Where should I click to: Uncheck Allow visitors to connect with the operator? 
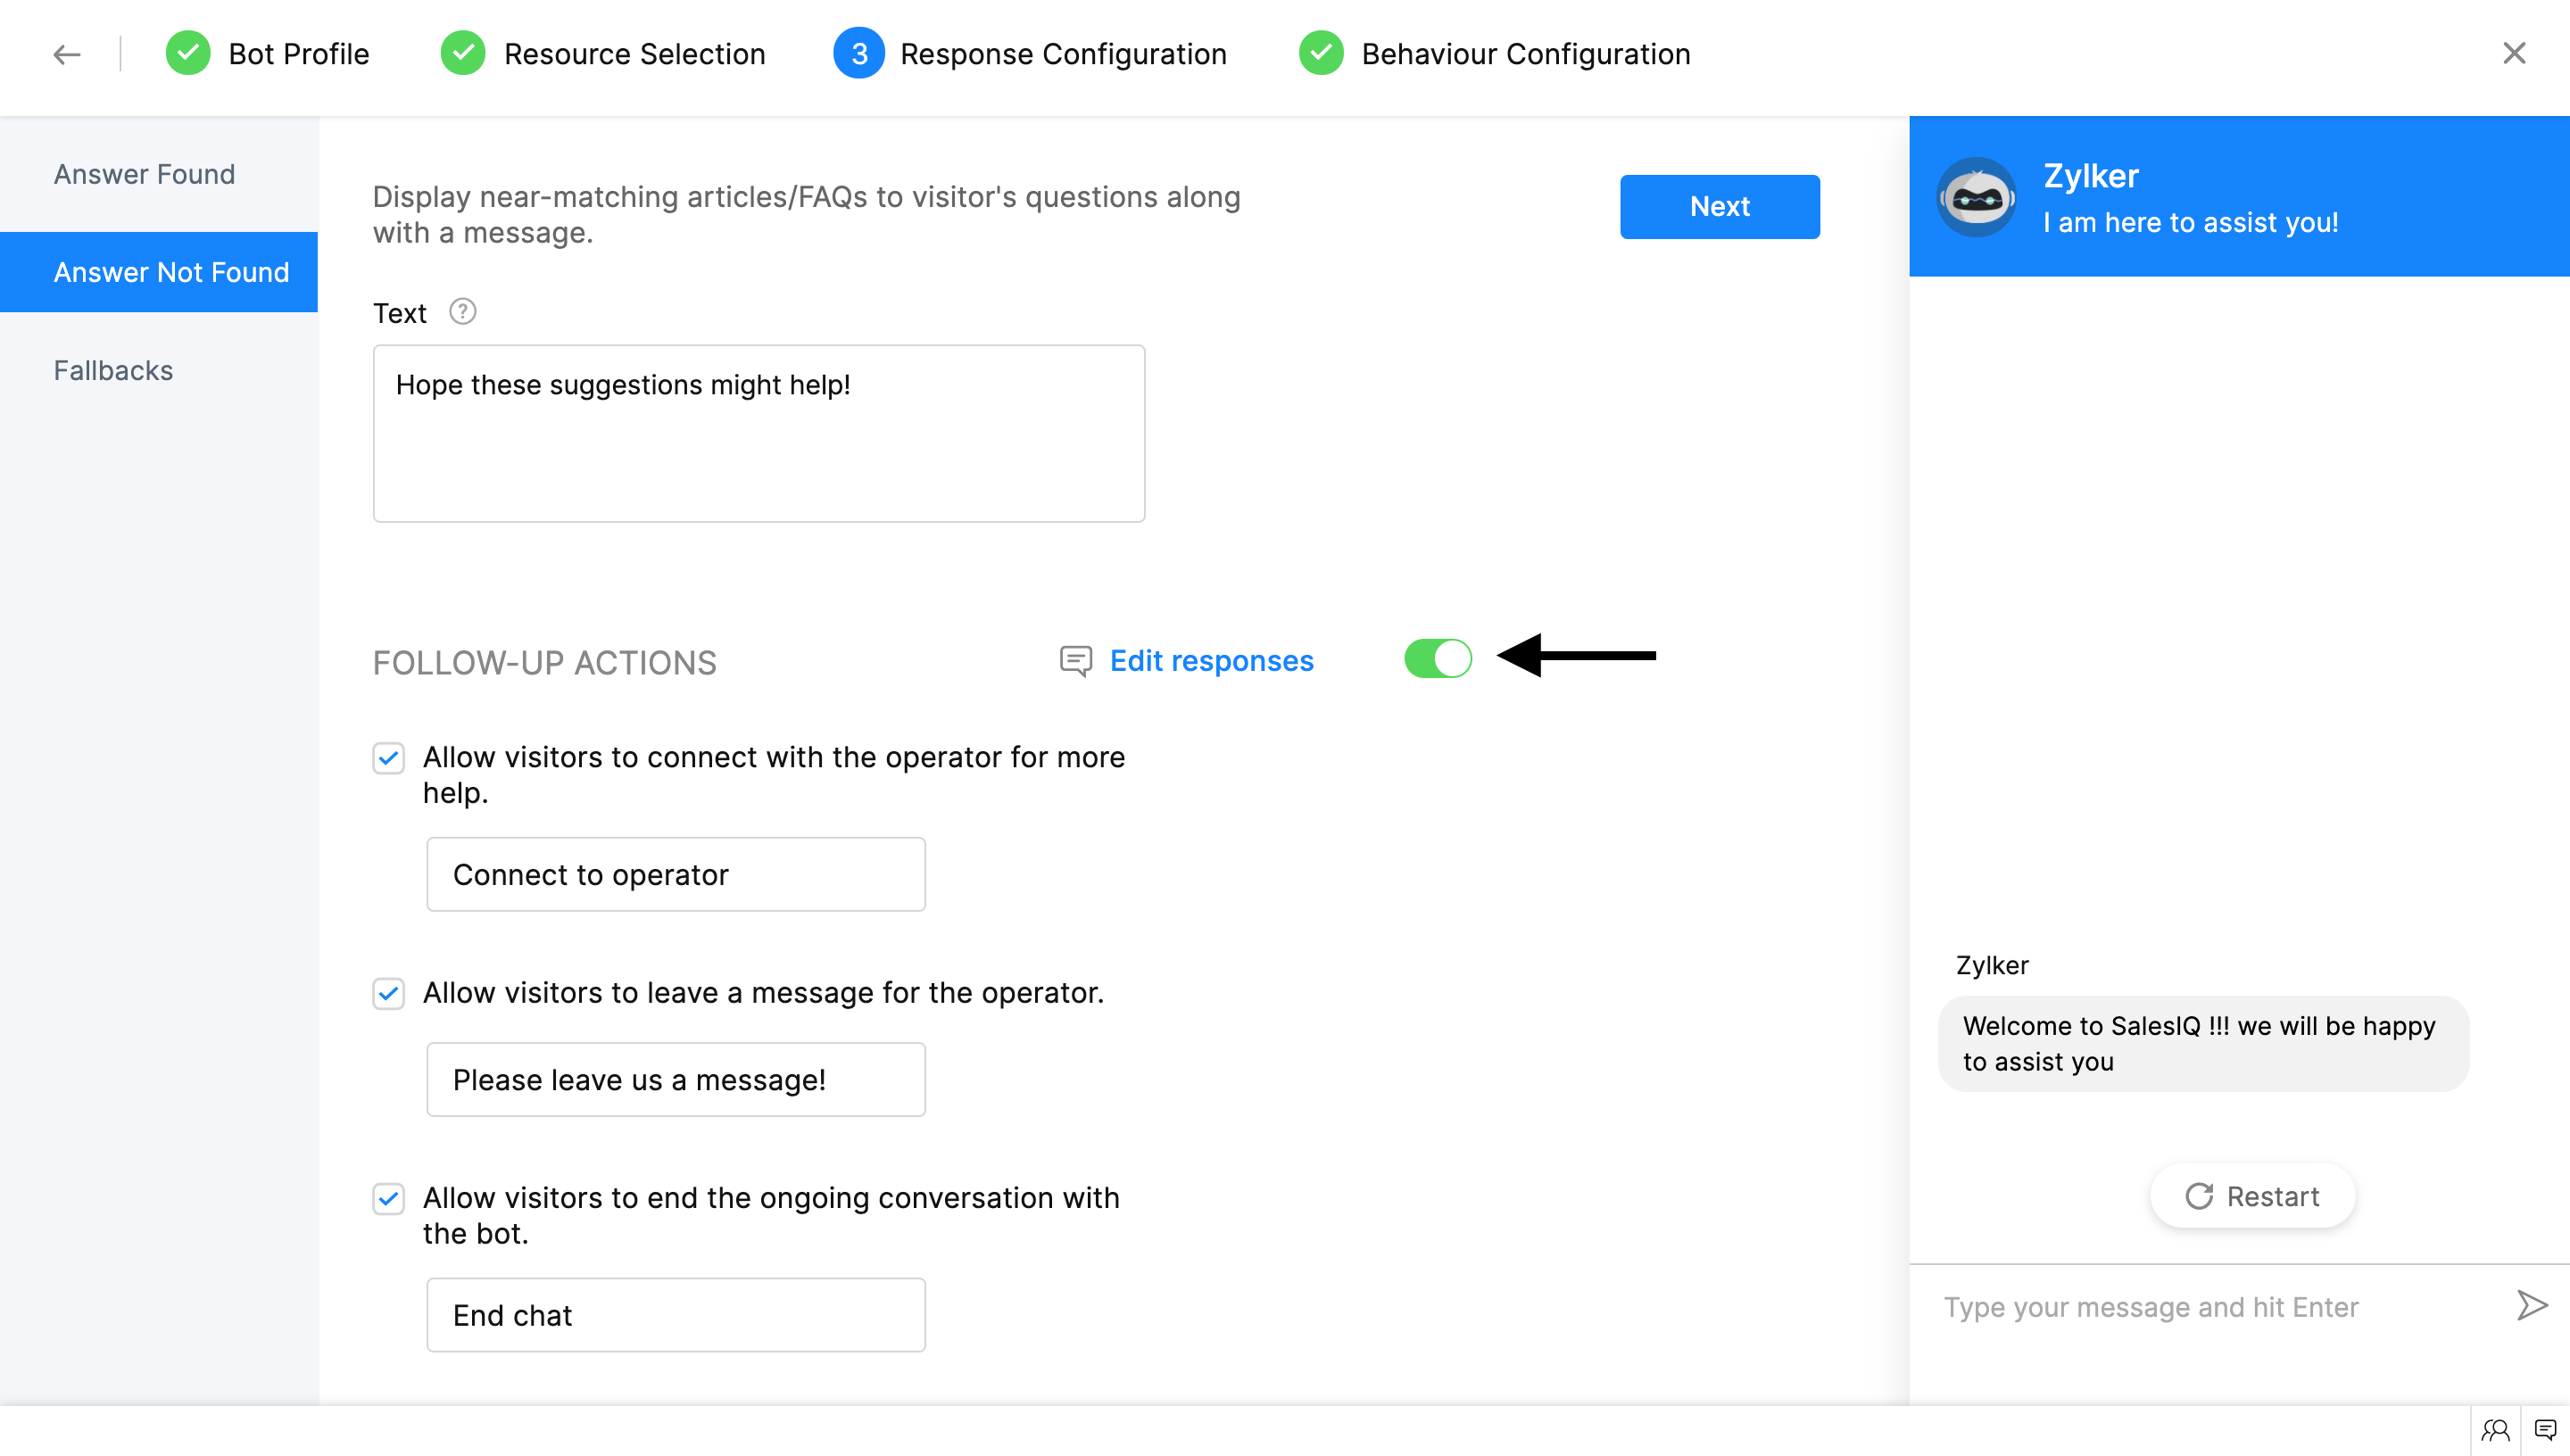coord(389,758)
